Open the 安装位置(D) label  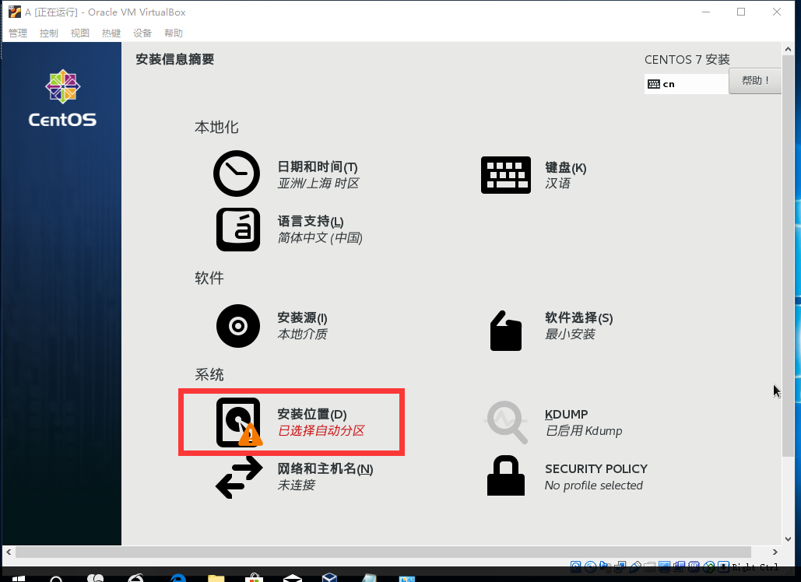[312, 414]
